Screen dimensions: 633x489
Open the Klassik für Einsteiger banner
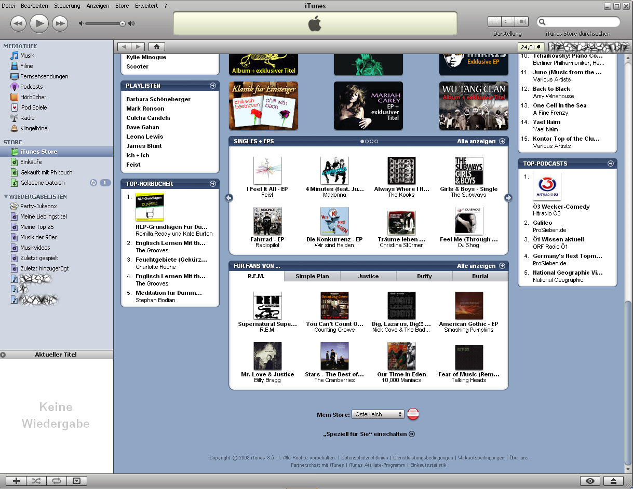pyautogui.click(x=263, y=105)
